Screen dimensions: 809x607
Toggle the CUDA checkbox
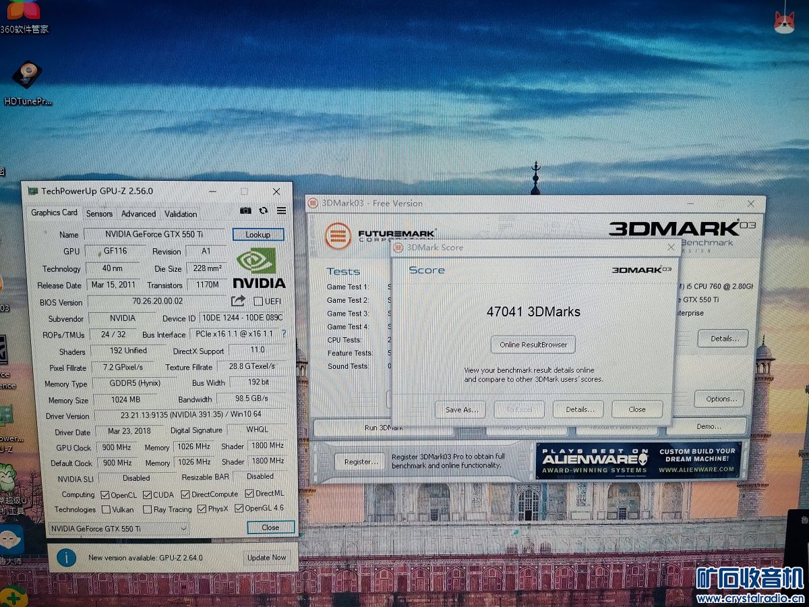tap(146, 494)
